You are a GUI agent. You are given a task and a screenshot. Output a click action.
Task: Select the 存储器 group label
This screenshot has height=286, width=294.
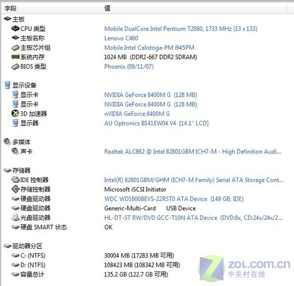[x=21, y=171]
